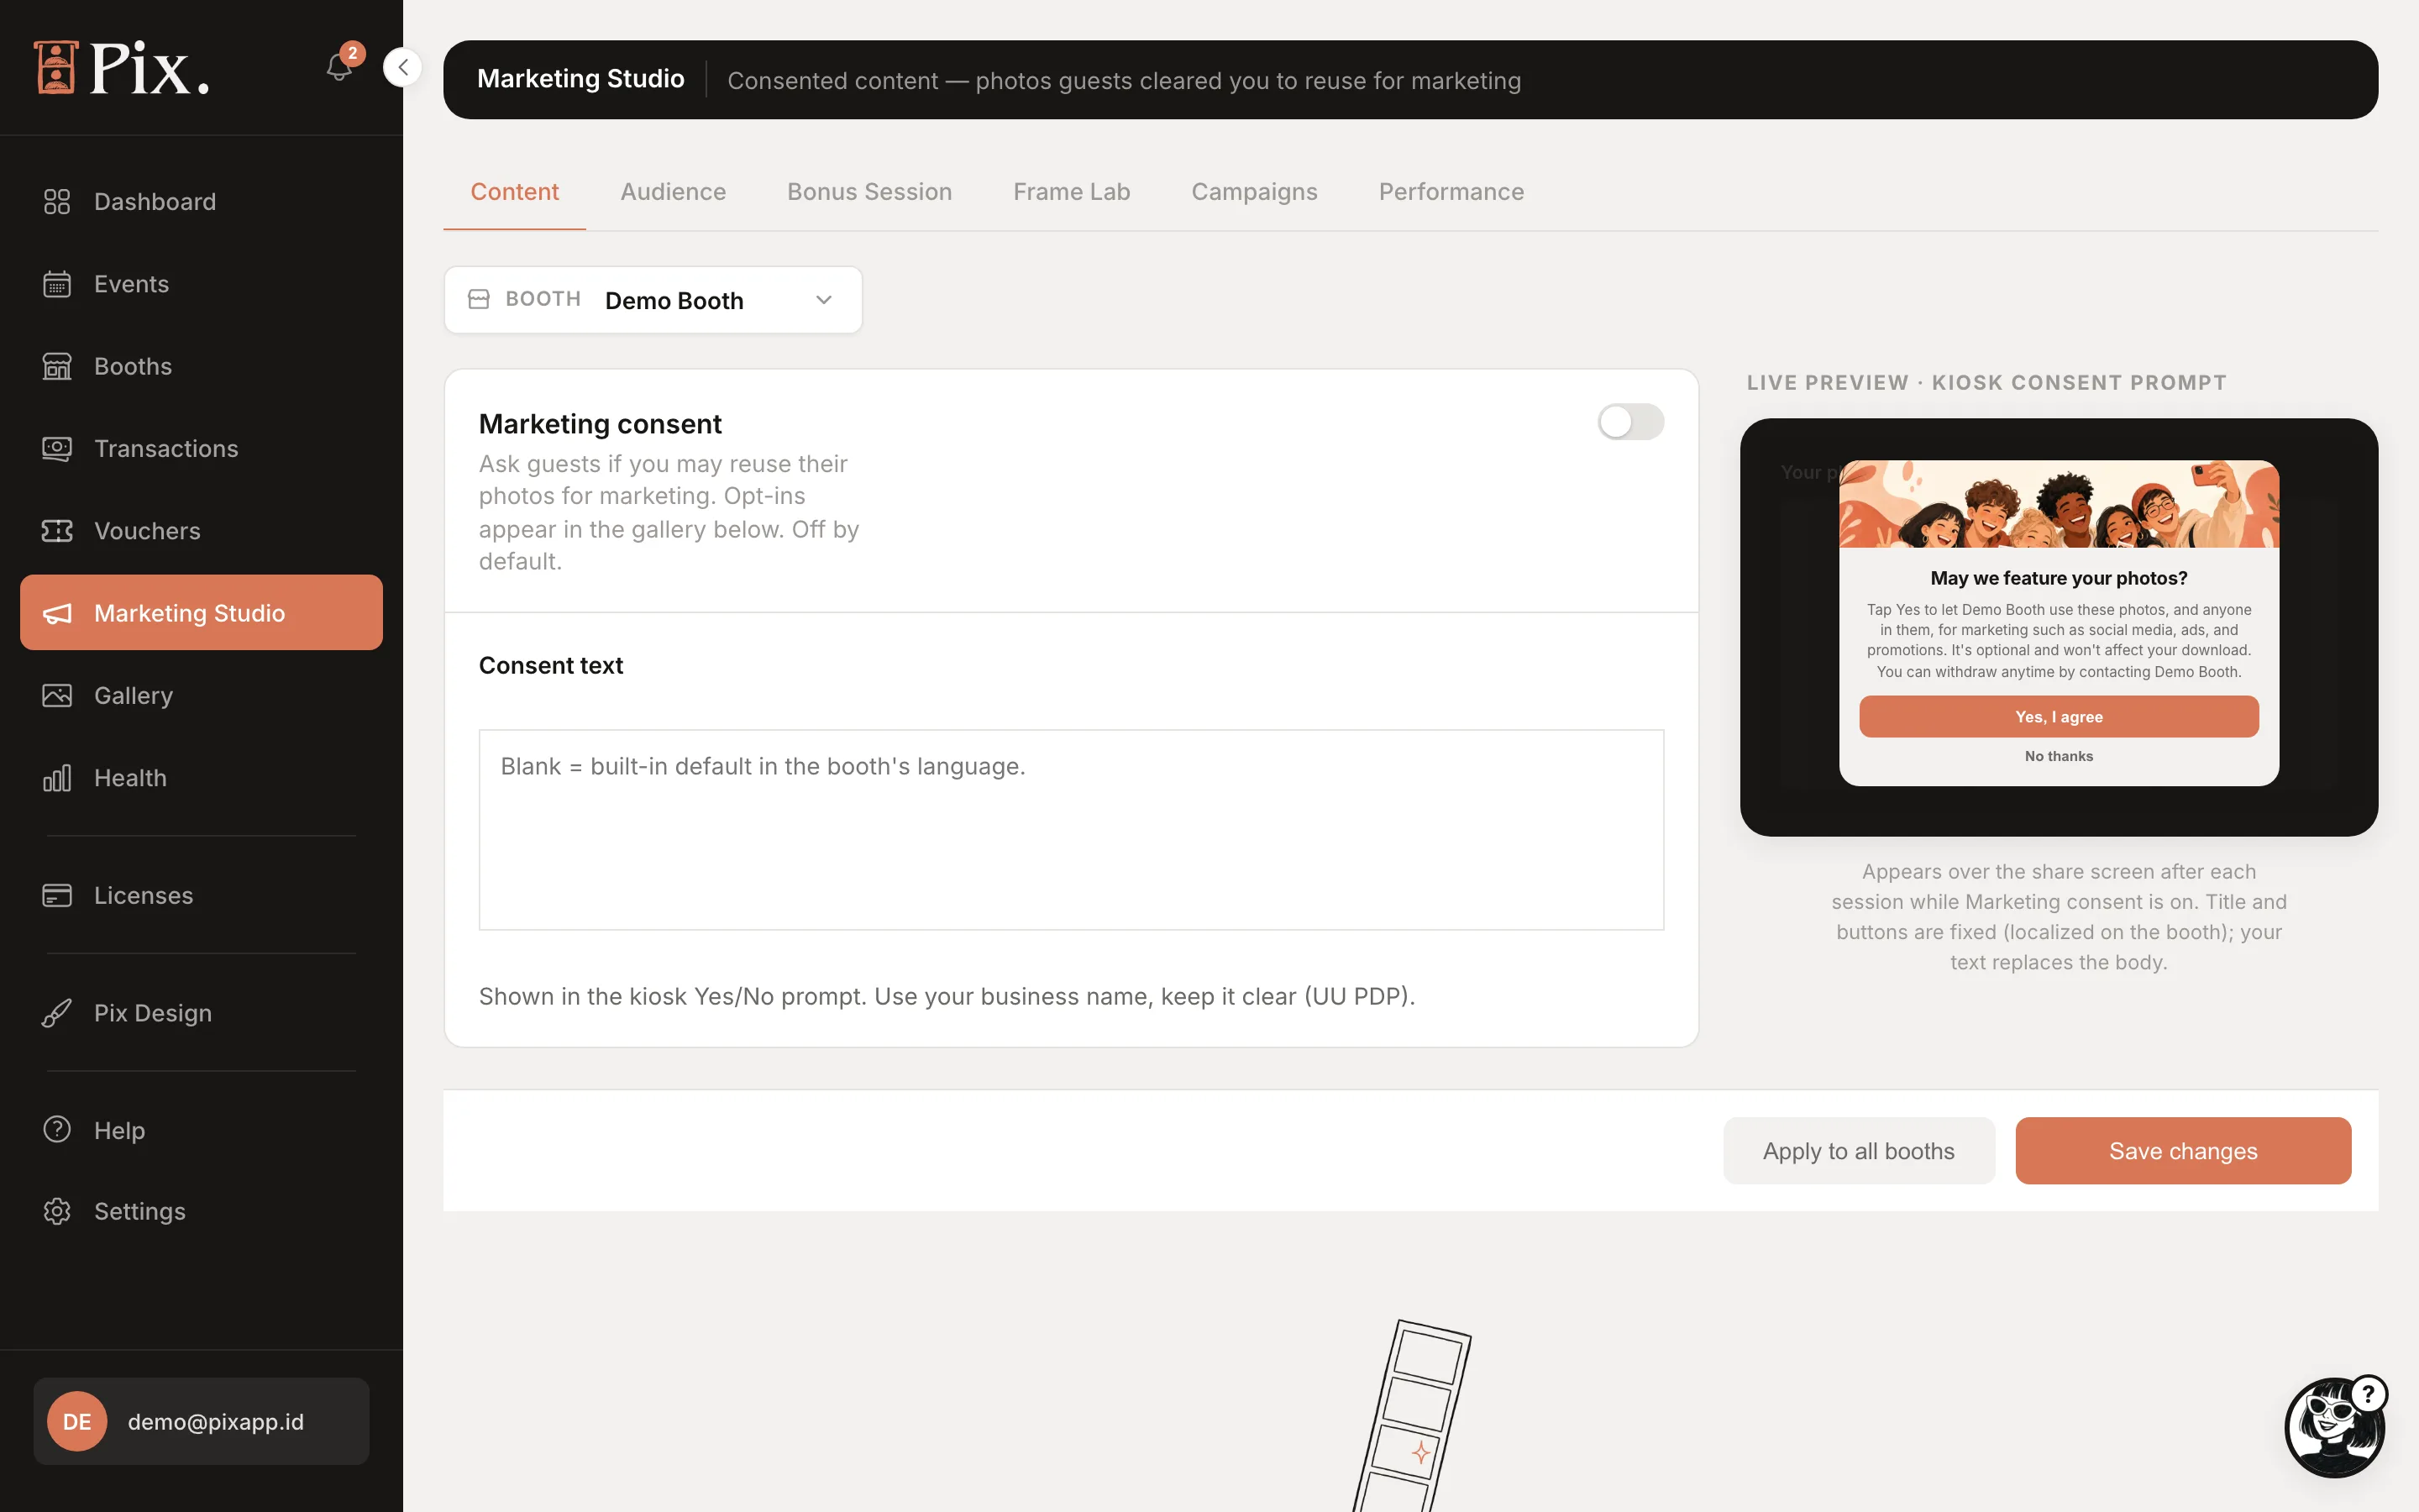Select Marketing Studio in the sidebar
The image size is (2419, 1512).
coord(201,613)
